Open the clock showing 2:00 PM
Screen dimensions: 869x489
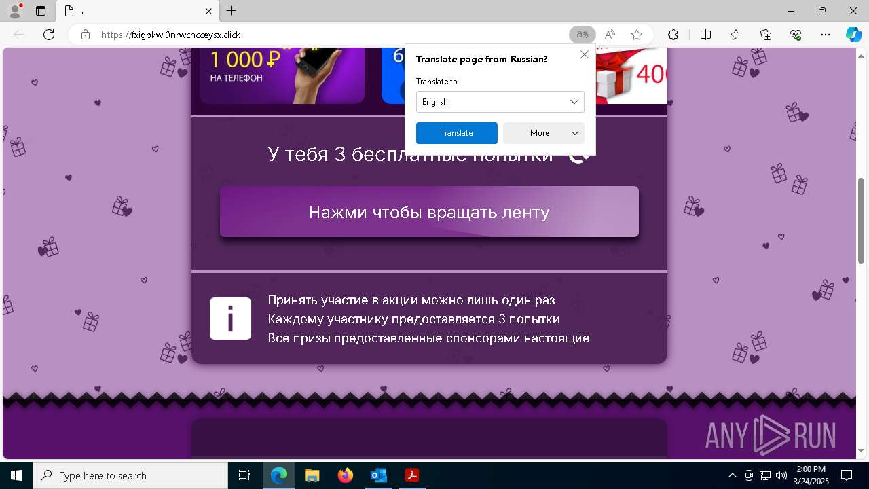[811, 475]
